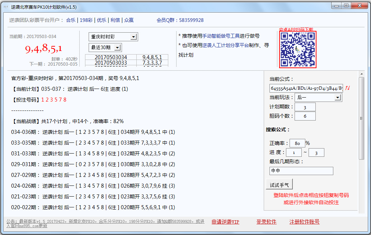The width and height of the screenshot is (371, 235).
Task: Click the app icon in title bar
Action: (x=6, y=7)
